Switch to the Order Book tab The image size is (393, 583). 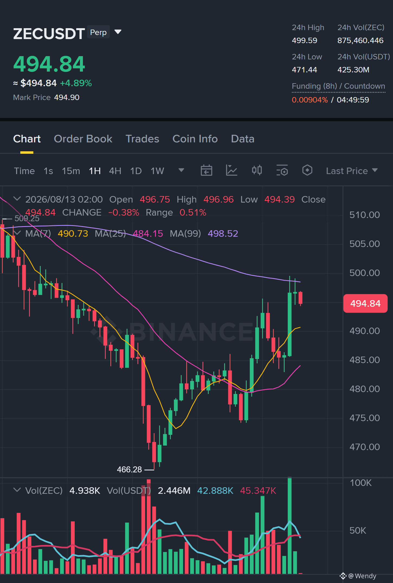point(83,139)
